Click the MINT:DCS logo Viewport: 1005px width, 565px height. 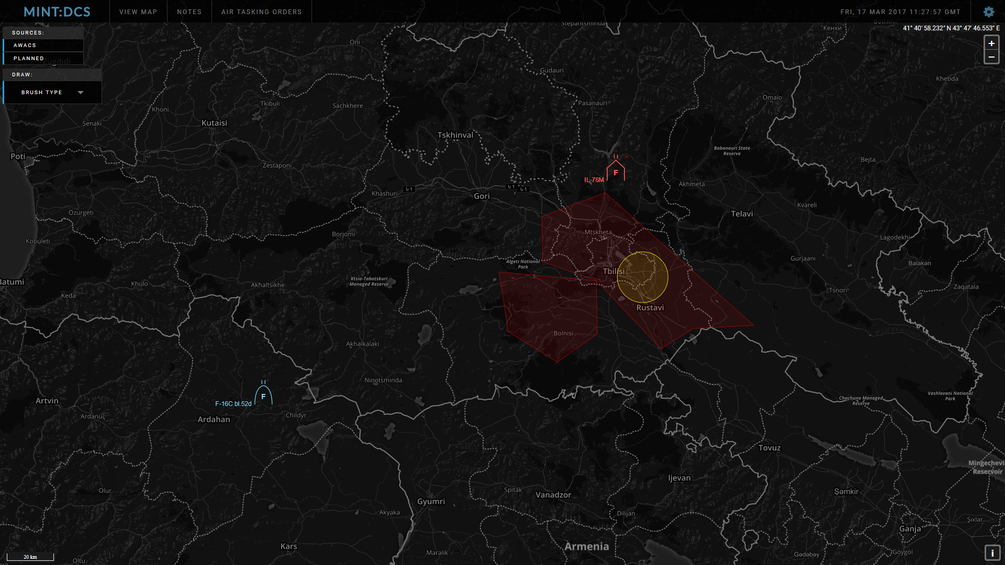pyautogui.click(x=57, y=12)
